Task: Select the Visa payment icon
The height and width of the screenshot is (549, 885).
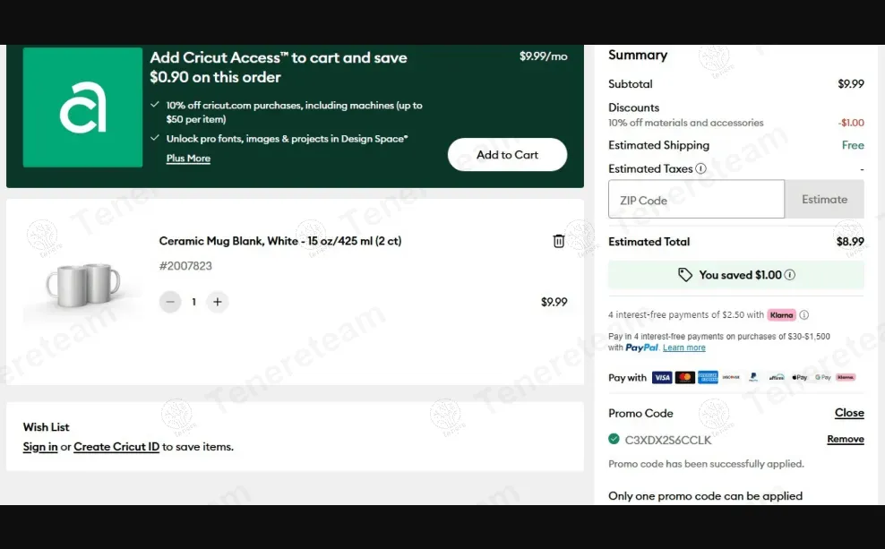Action: pos(661,377)
